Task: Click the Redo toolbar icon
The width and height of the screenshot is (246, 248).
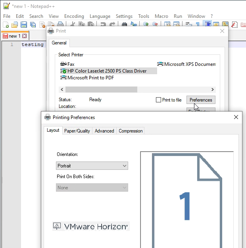Action: [x=112, y=24]
